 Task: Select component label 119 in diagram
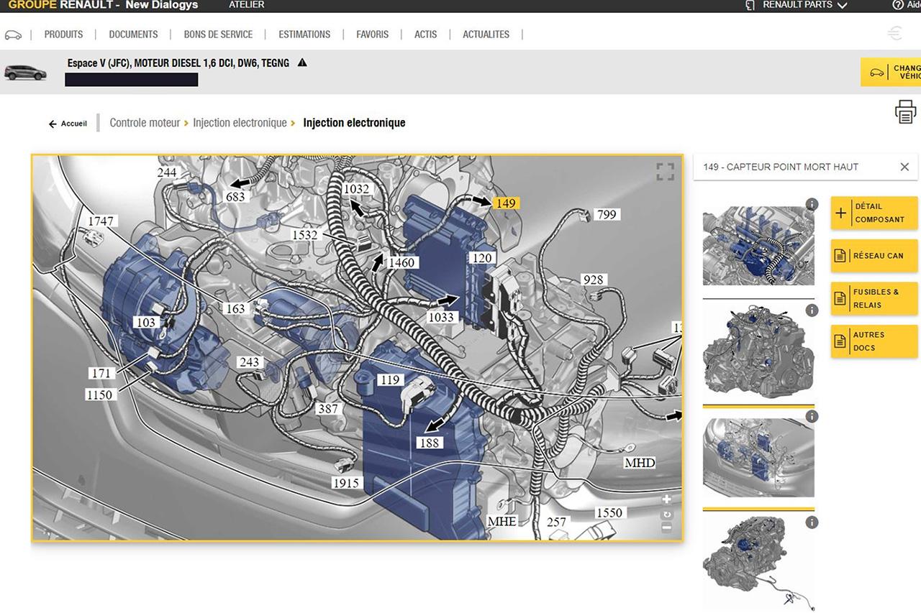point(389,379)
